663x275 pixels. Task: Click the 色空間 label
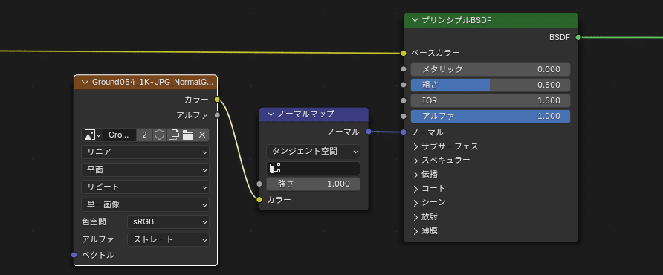click(x=94, y=221)
